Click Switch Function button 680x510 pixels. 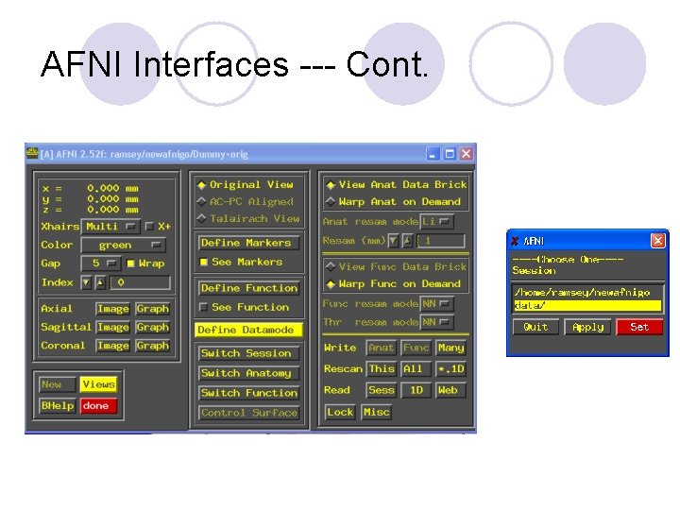[249, 393]
